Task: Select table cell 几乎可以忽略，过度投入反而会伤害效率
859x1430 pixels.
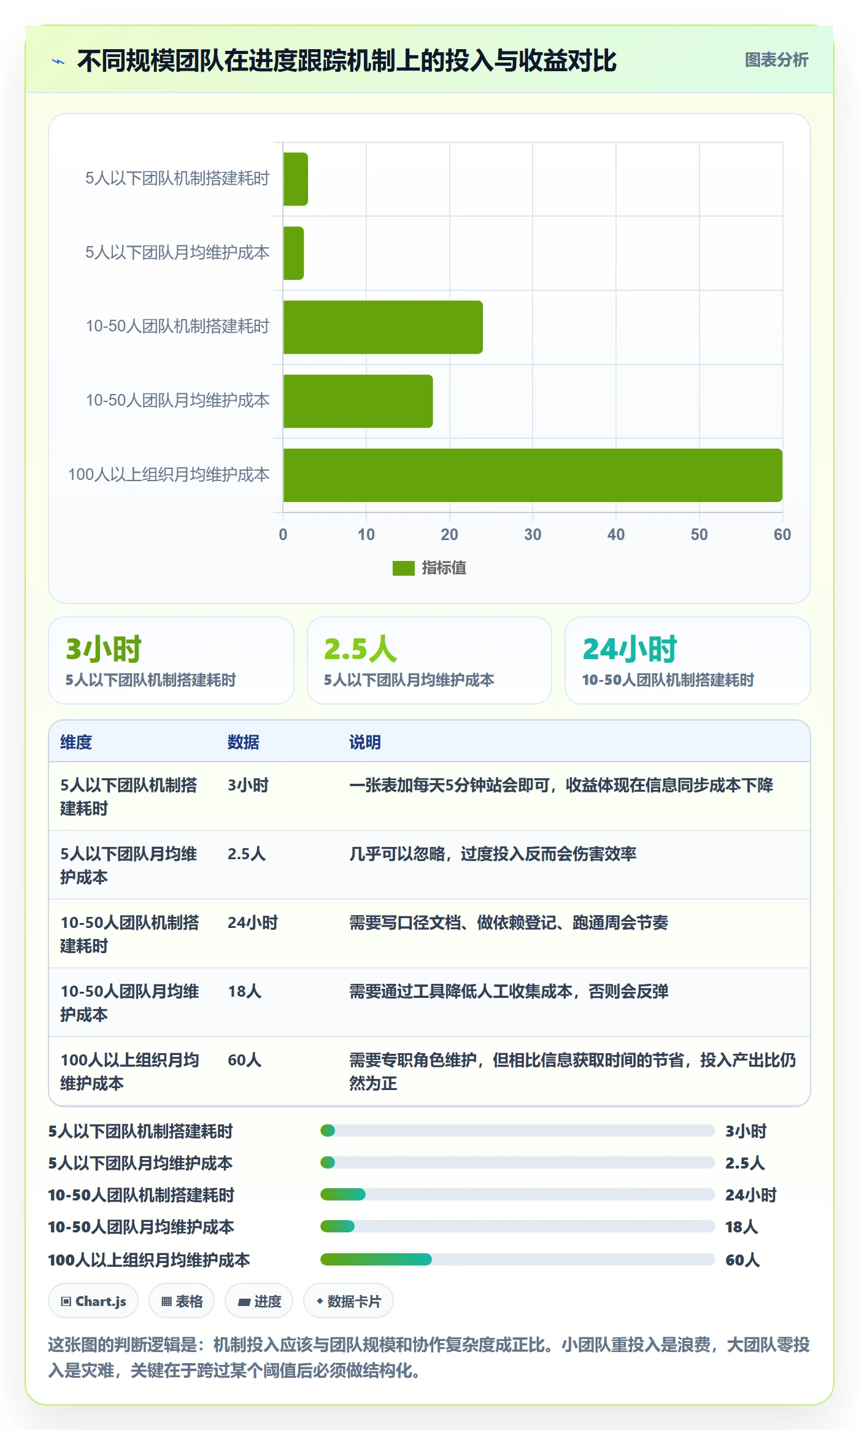Action: pyautogui.click(x=493, y=854)
